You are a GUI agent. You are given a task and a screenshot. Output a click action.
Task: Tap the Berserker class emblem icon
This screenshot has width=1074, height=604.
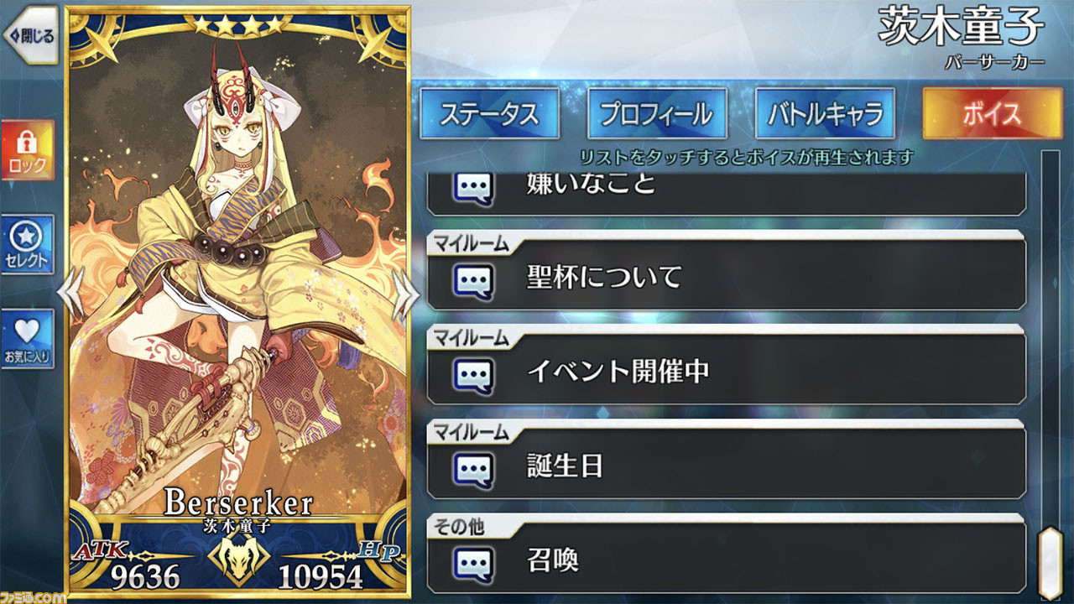click(x=237, y=563)
